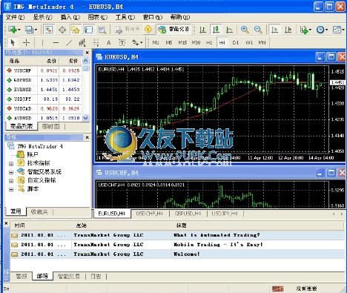Click the yellow MetaEditor diamond icon
This screenshot has width=347, height=293.
[148, 30]
